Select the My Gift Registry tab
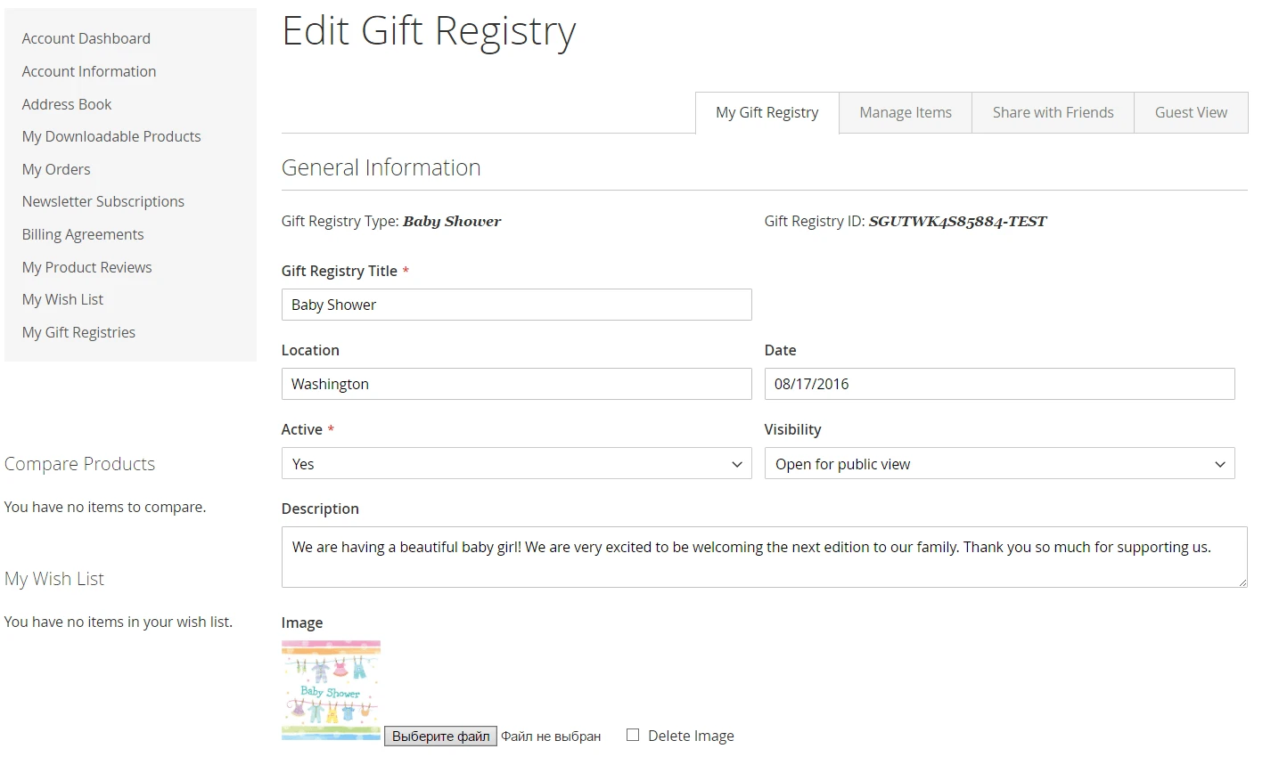The image size is (1279, 765). 767,112
